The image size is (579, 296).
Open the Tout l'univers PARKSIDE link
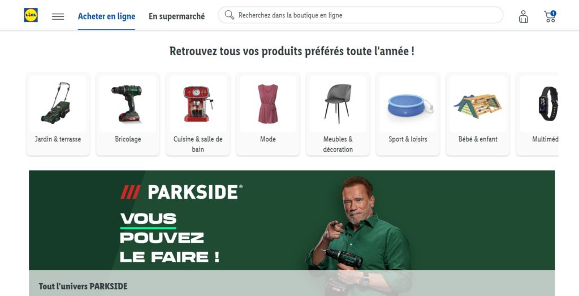pos(83,286)
